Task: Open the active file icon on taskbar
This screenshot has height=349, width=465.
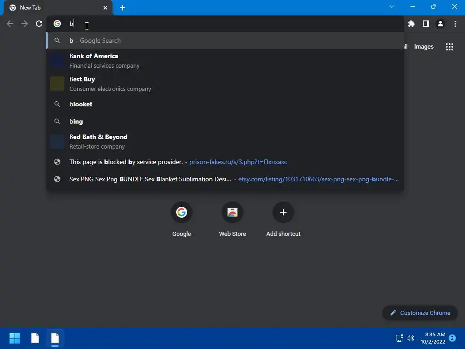Action: (x=55, y=338)
